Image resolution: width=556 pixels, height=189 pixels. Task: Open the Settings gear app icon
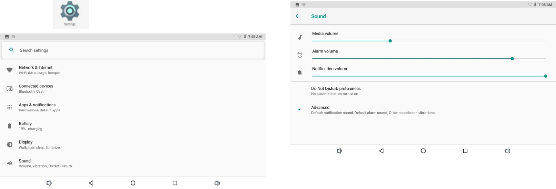70,12
